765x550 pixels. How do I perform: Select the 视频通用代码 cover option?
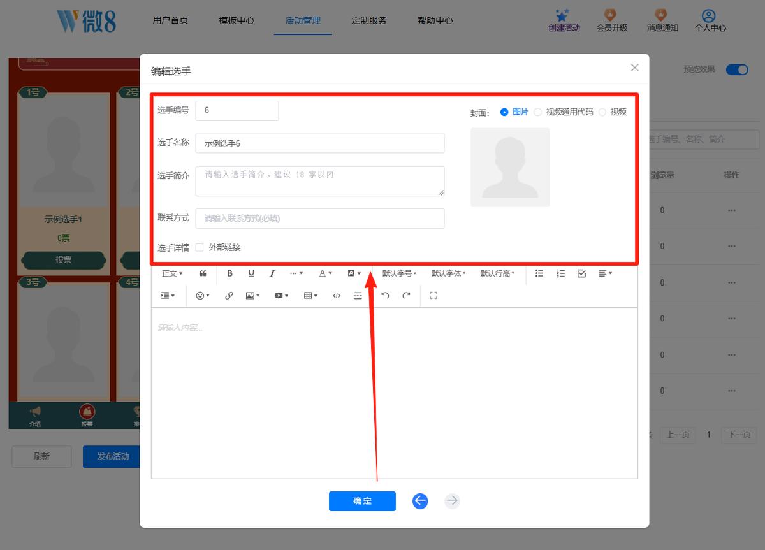(x=564, y=112)
